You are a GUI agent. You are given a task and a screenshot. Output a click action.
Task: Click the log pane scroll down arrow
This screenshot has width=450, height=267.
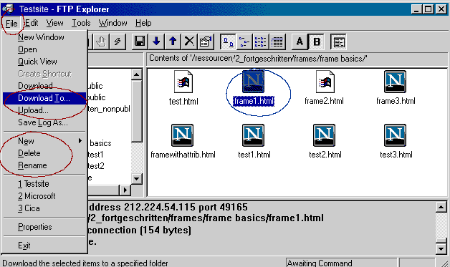pos(441,248)
